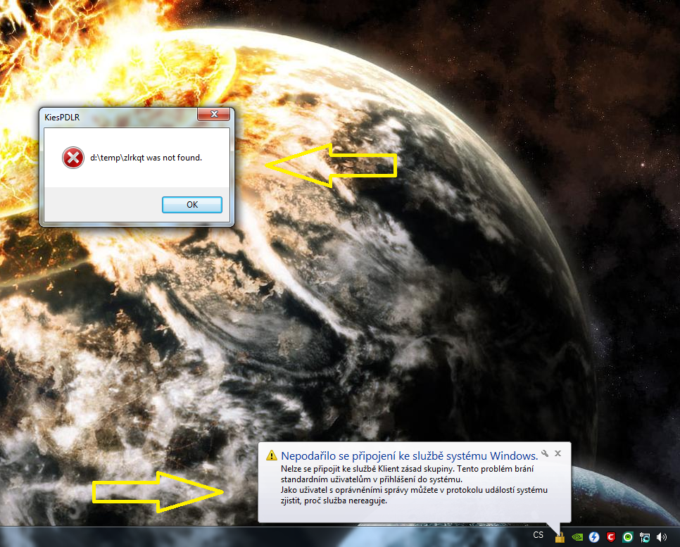Open the CS language indicator in taskbar
680x547 pixels.
coord(539,535)
